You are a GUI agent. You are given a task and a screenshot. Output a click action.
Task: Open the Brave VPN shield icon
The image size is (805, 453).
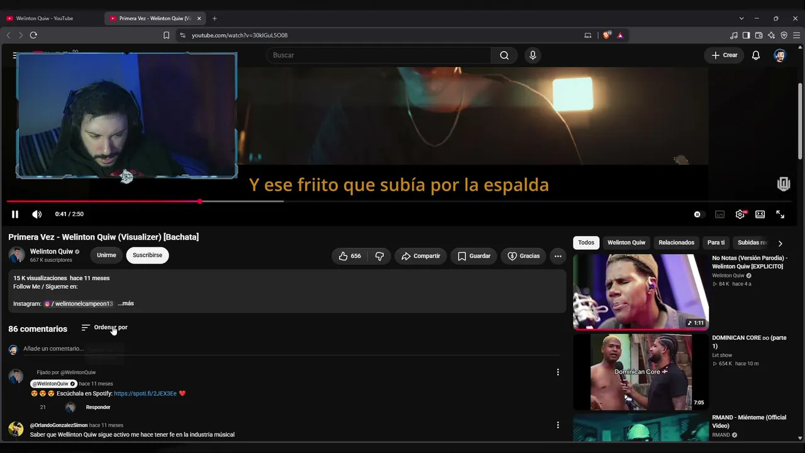tap(784, 35)
